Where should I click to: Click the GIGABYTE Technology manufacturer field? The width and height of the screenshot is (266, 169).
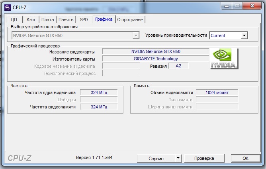[x=156, y=59]
